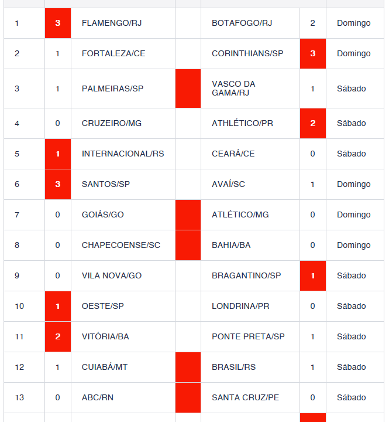The image size is (389, 422).
Task: Toggle draw cell for Chapecoense vs Bahia
Action: (x=188, y=245)
